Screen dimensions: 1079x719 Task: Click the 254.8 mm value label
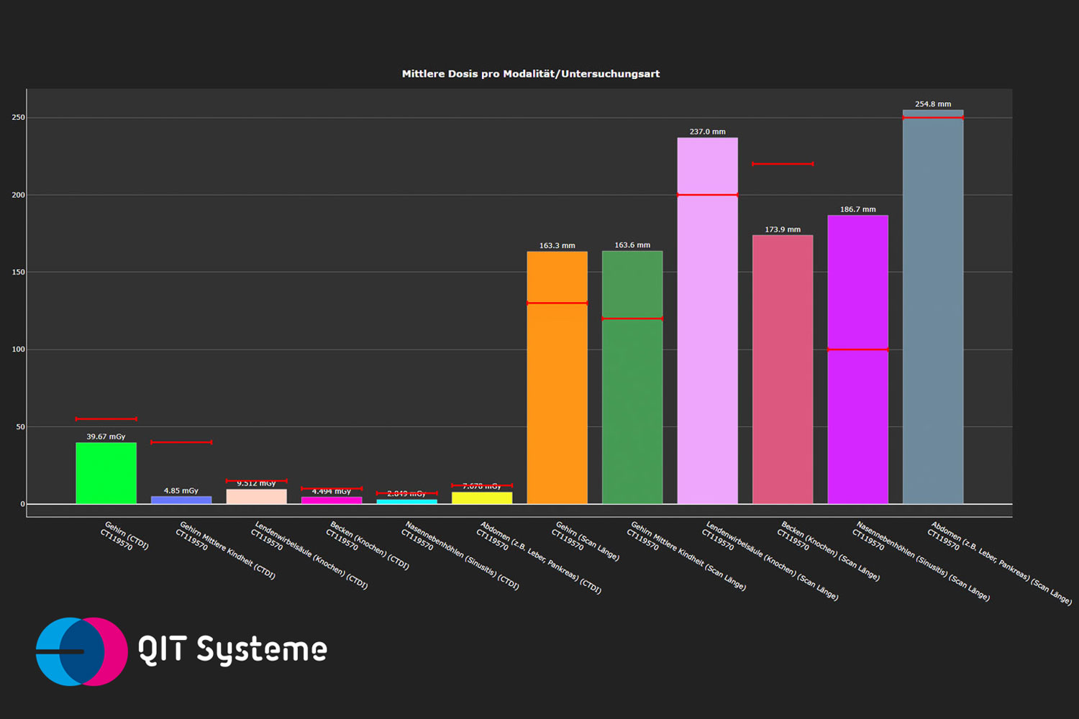click(933, 104)
